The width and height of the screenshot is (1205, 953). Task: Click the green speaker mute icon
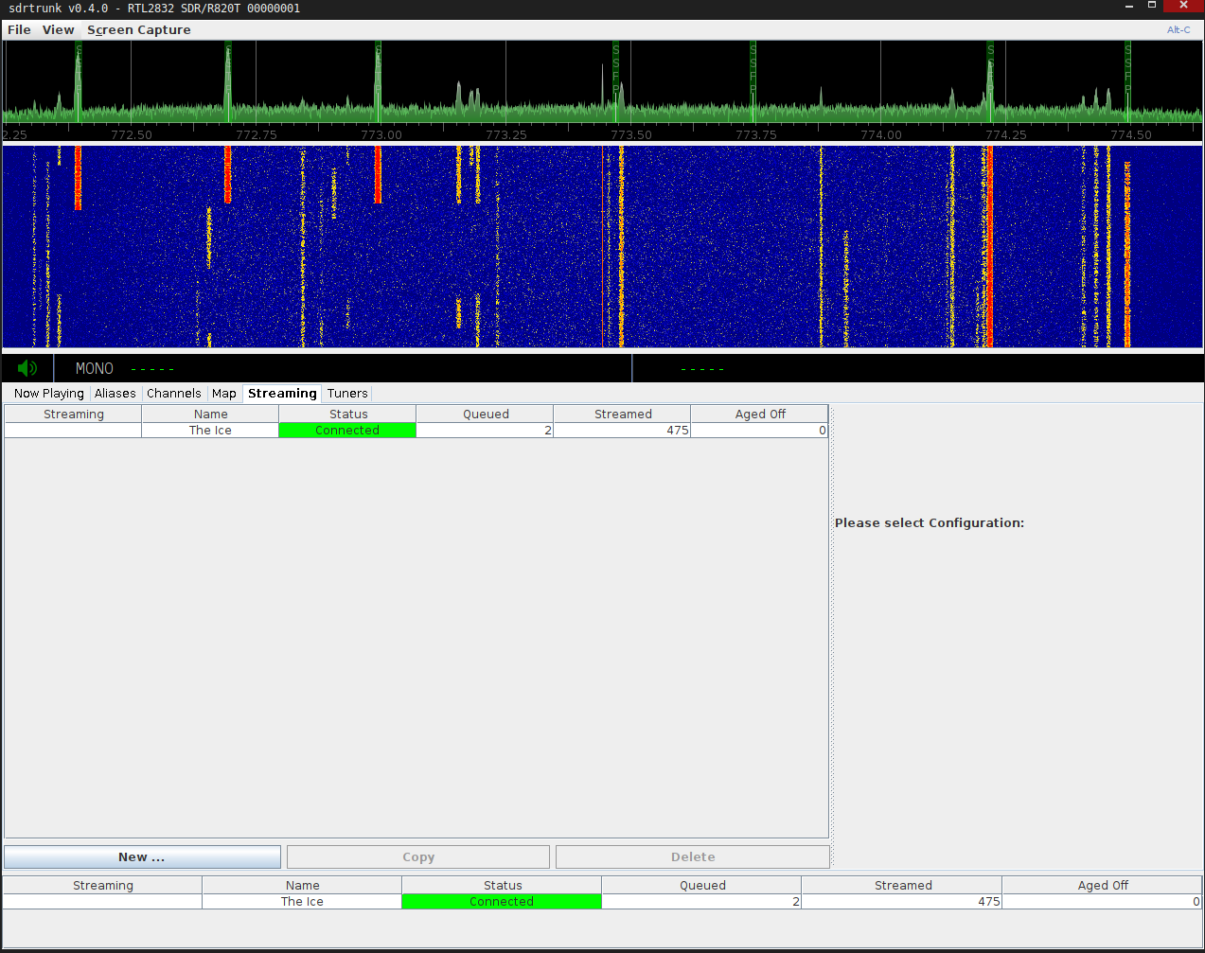27,368
